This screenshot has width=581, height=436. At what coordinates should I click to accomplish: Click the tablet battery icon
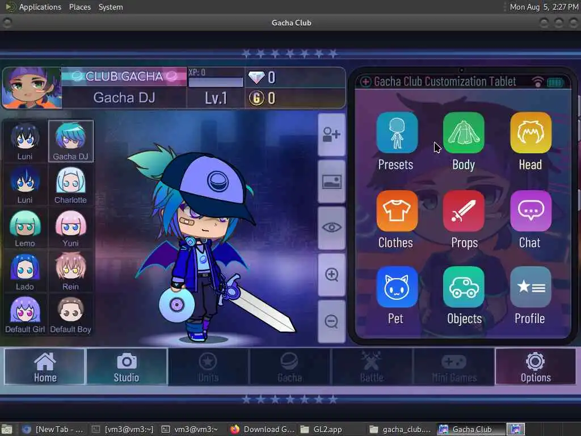coord(555,82)
